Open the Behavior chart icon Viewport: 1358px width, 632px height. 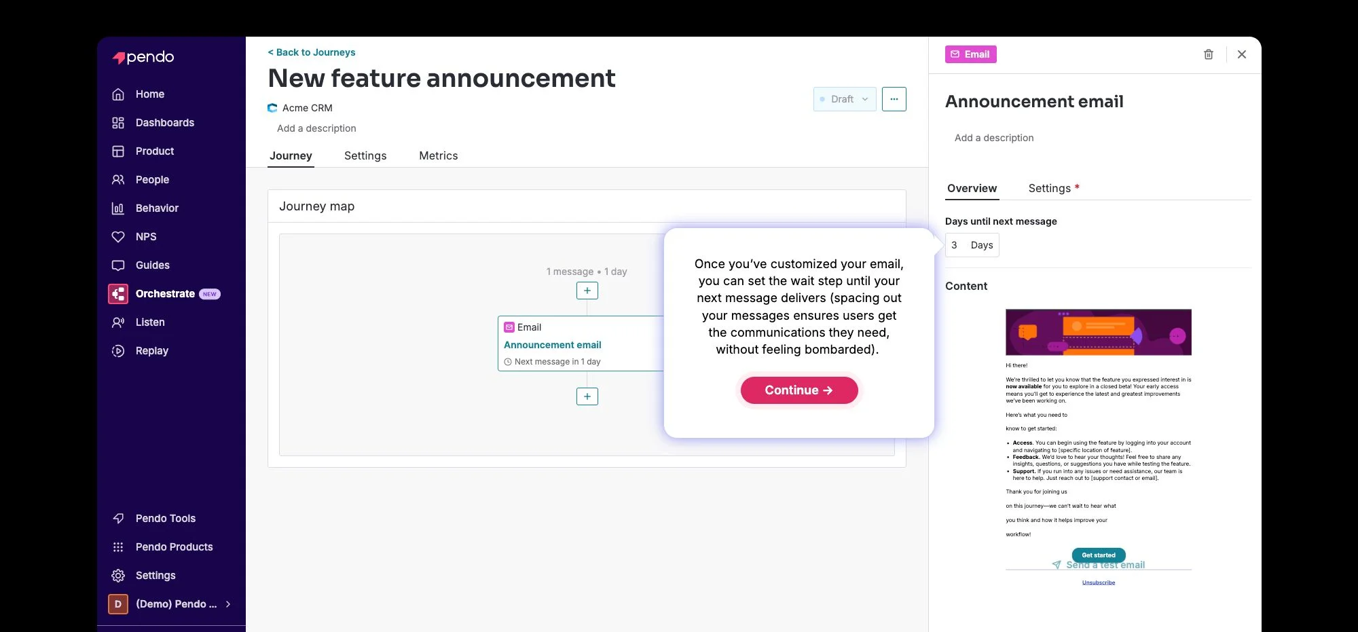[x=118, y=208]
